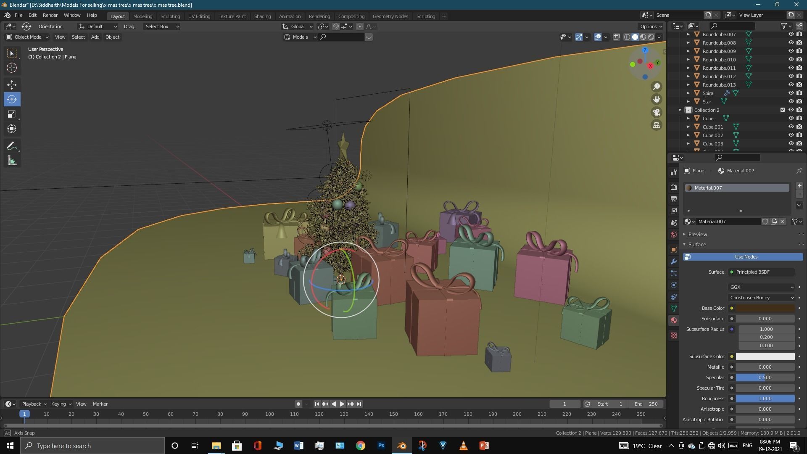
Task: Open the Christensen-Burley subsurface method dropdown
Action: tap(761, 298)
